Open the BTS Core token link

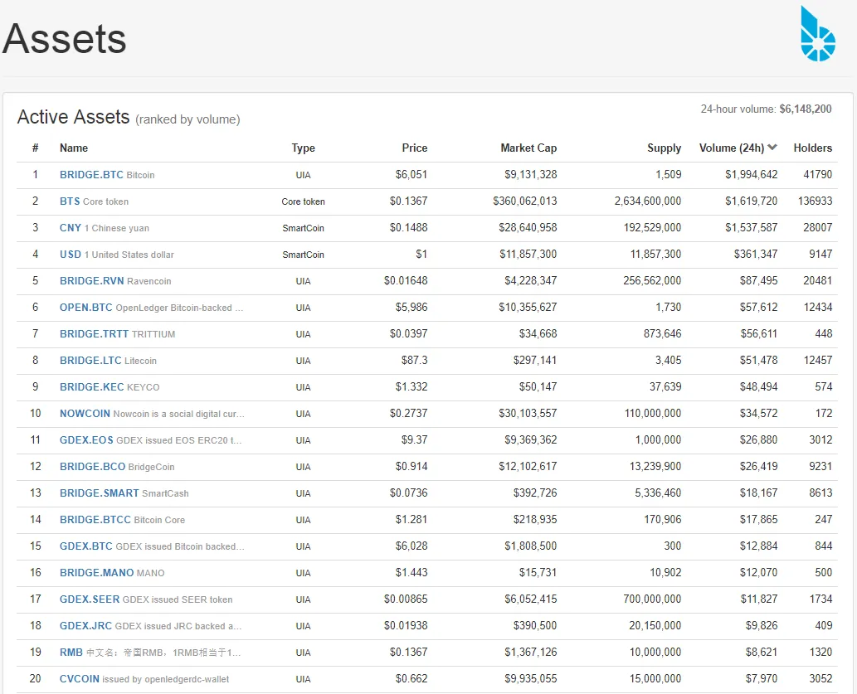click(x=70, y=201)
